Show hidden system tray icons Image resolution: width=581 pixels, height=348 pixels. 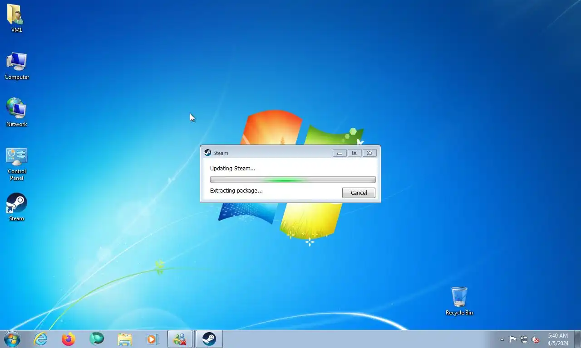[502, 339]
